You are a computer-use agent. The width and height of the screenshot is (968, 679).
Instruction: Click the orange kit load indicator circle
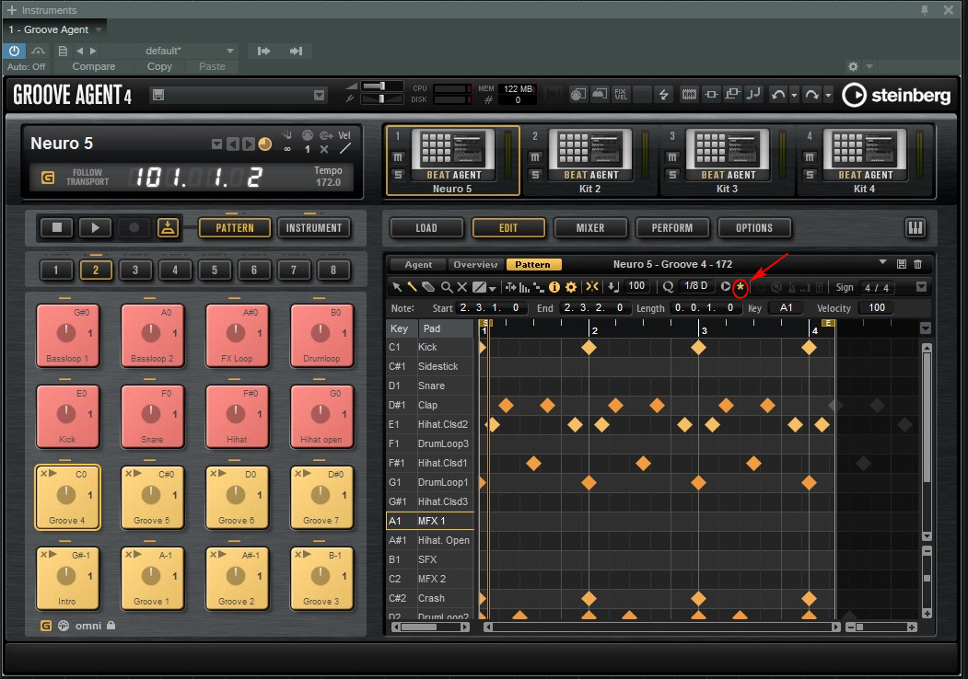coord(265,144)
